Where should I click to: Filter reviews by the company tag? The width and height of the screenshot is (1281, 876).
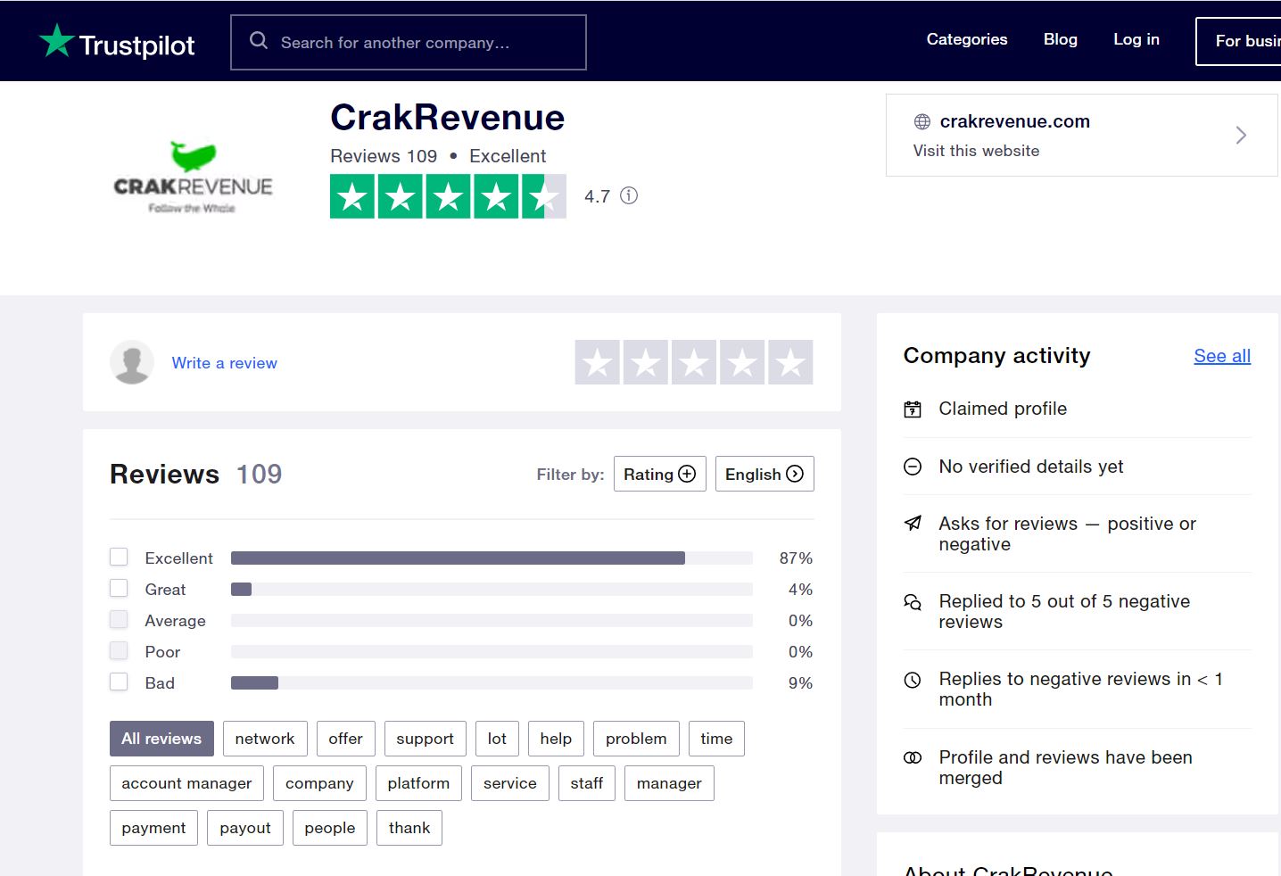tap(319, 783)
